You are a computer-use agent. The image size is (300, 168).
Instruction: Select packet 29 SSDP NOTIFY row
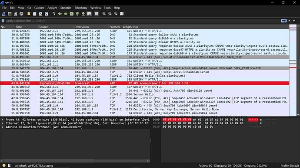point(145,31)
